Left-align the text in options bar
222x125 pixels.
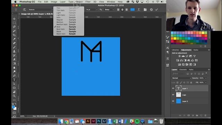click(x=118, y=10)
